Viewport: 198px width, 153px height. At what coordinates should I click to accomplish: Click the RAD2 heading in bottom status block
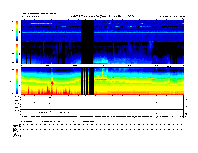tap(15, 122)
